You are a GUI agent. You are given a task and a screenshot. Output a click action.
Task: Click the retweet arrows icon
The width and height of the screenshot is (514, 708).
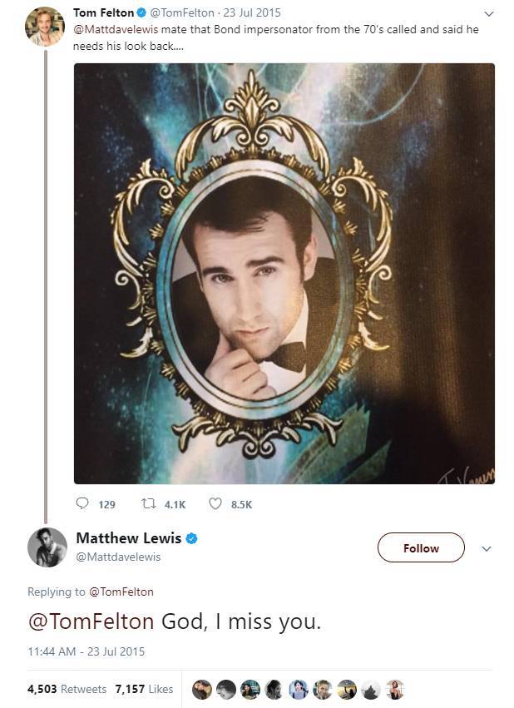point(149,504)
